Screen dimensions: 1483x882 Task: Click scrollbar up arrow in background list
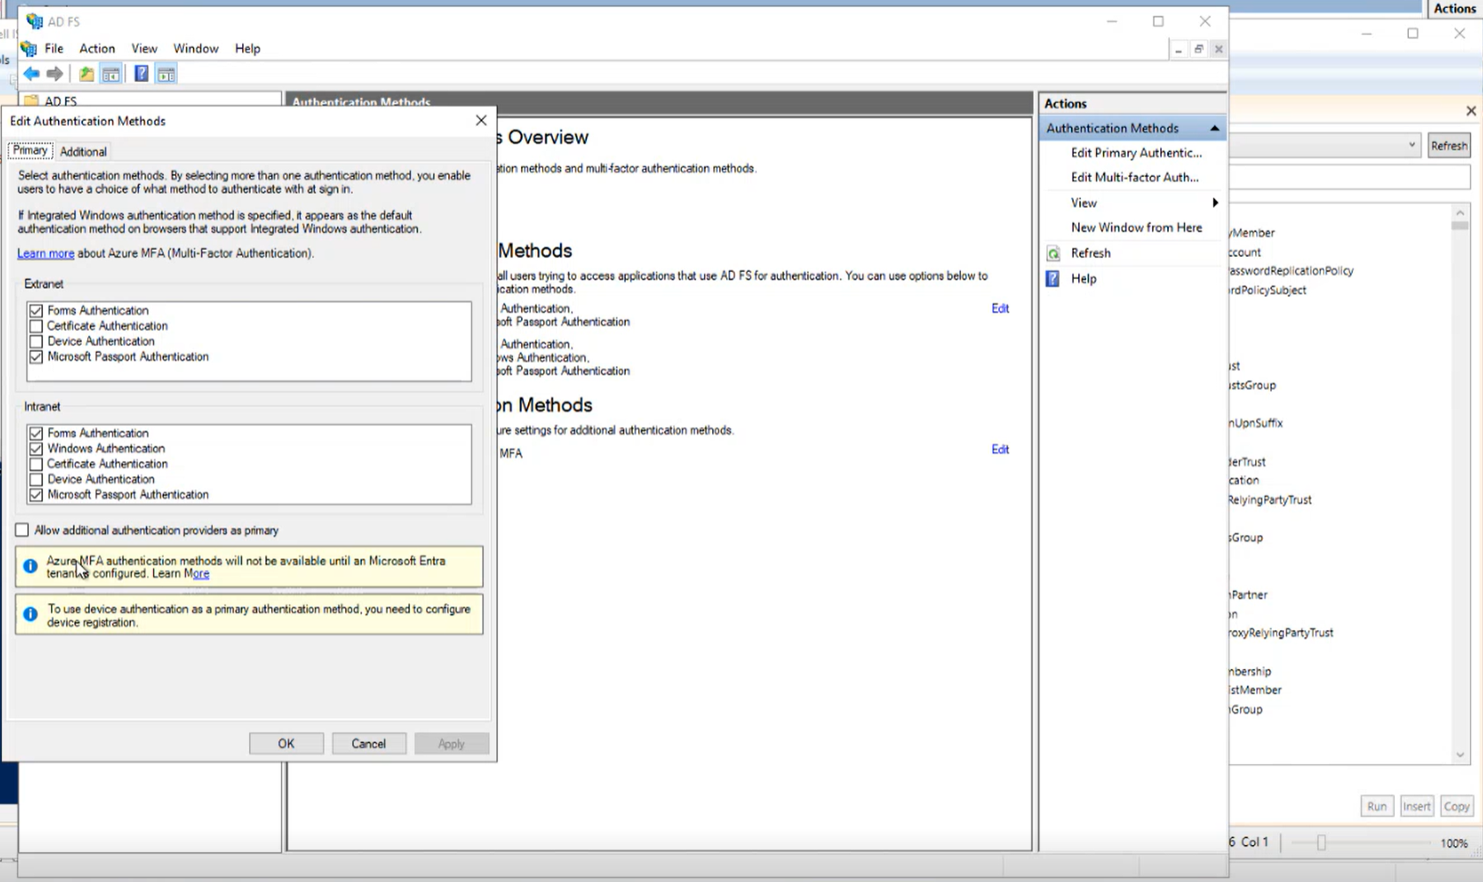pyautogui.click(x=1460, y=213)
